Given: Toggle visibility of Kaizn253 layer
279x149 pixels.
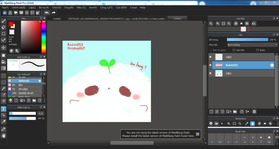Looking at the screenshot, I should click(211, 65).
